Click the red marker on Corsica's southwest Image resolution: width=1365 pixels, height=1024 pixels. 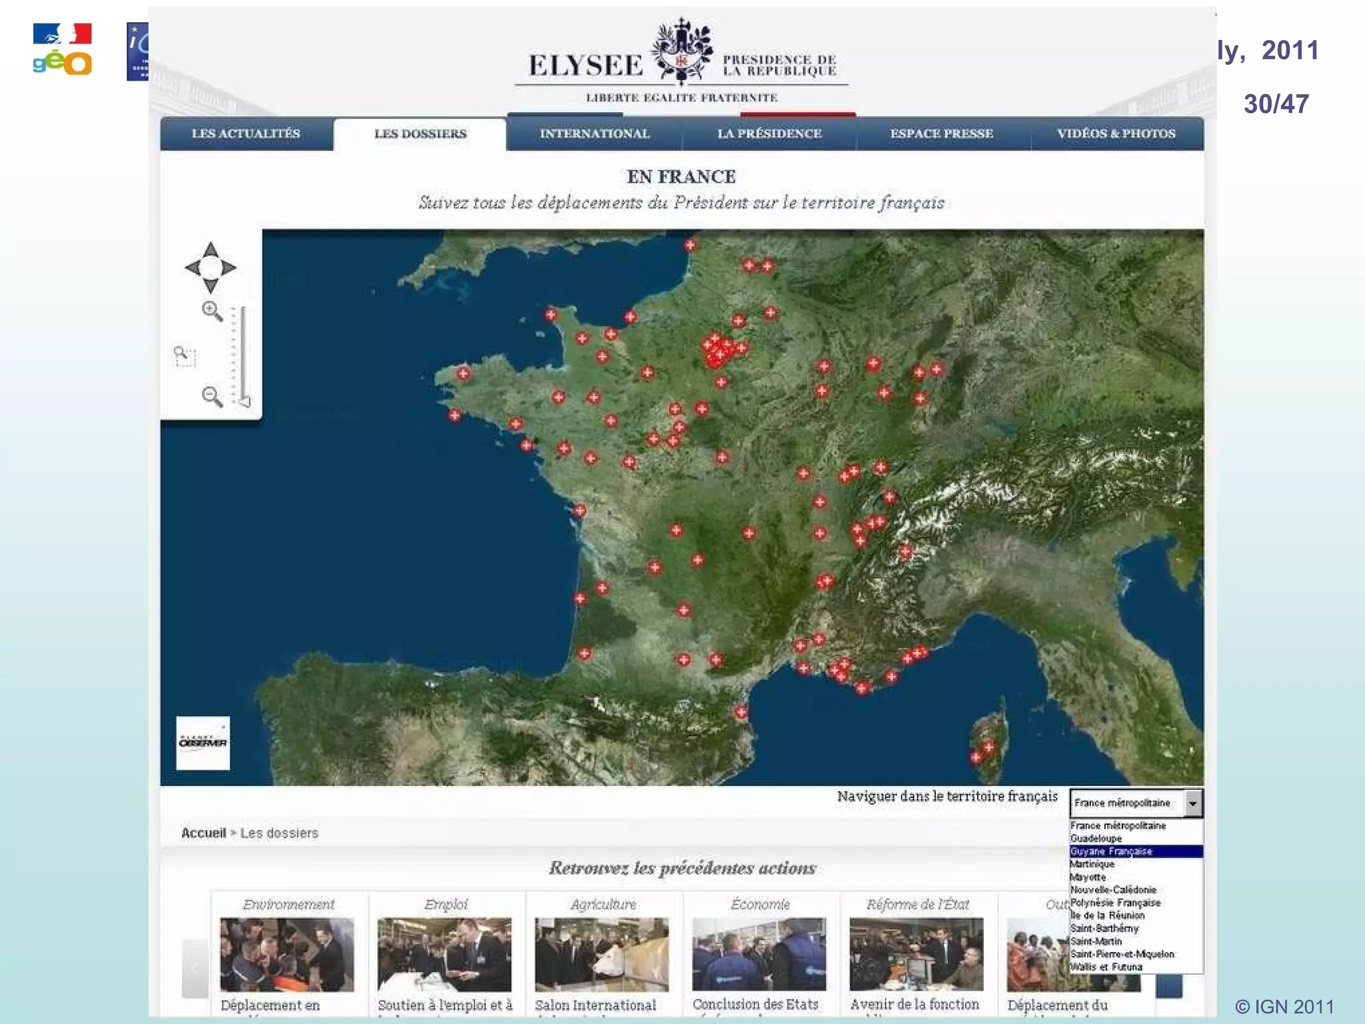976,757
